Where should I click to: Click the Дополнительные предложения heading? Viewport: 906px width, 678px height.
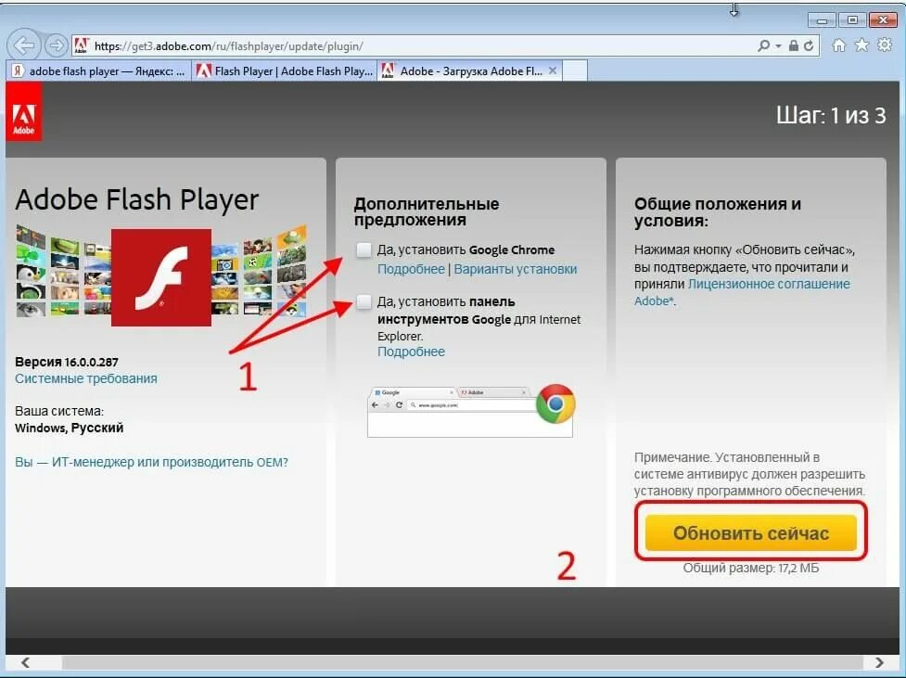pos(427,211)
